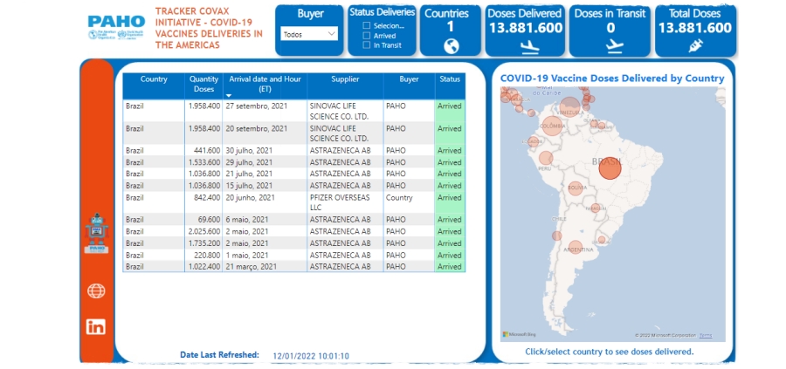
Task: Click the Total Doses 13.881.600 value
Action: (695, 28)
